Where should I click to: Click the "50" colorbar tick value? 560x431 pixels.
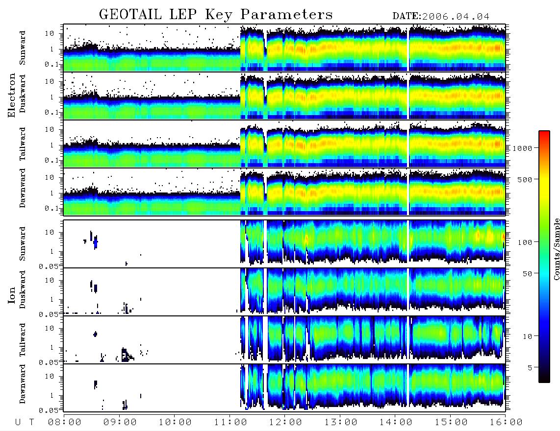pyautogui.click(x=528, y=274)
